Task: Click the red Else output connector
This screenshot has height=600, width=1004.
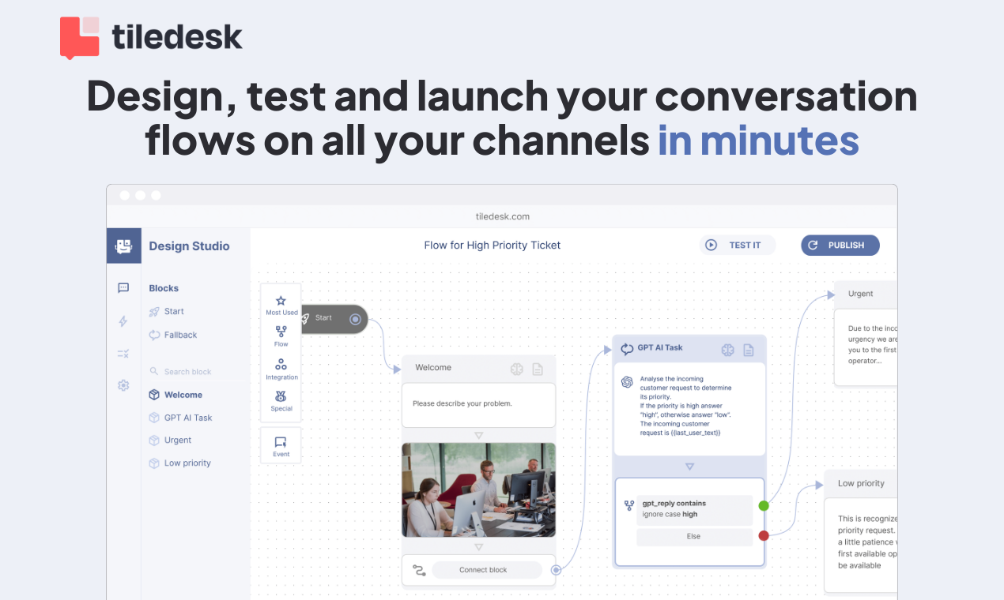Action: click(763, 535)
